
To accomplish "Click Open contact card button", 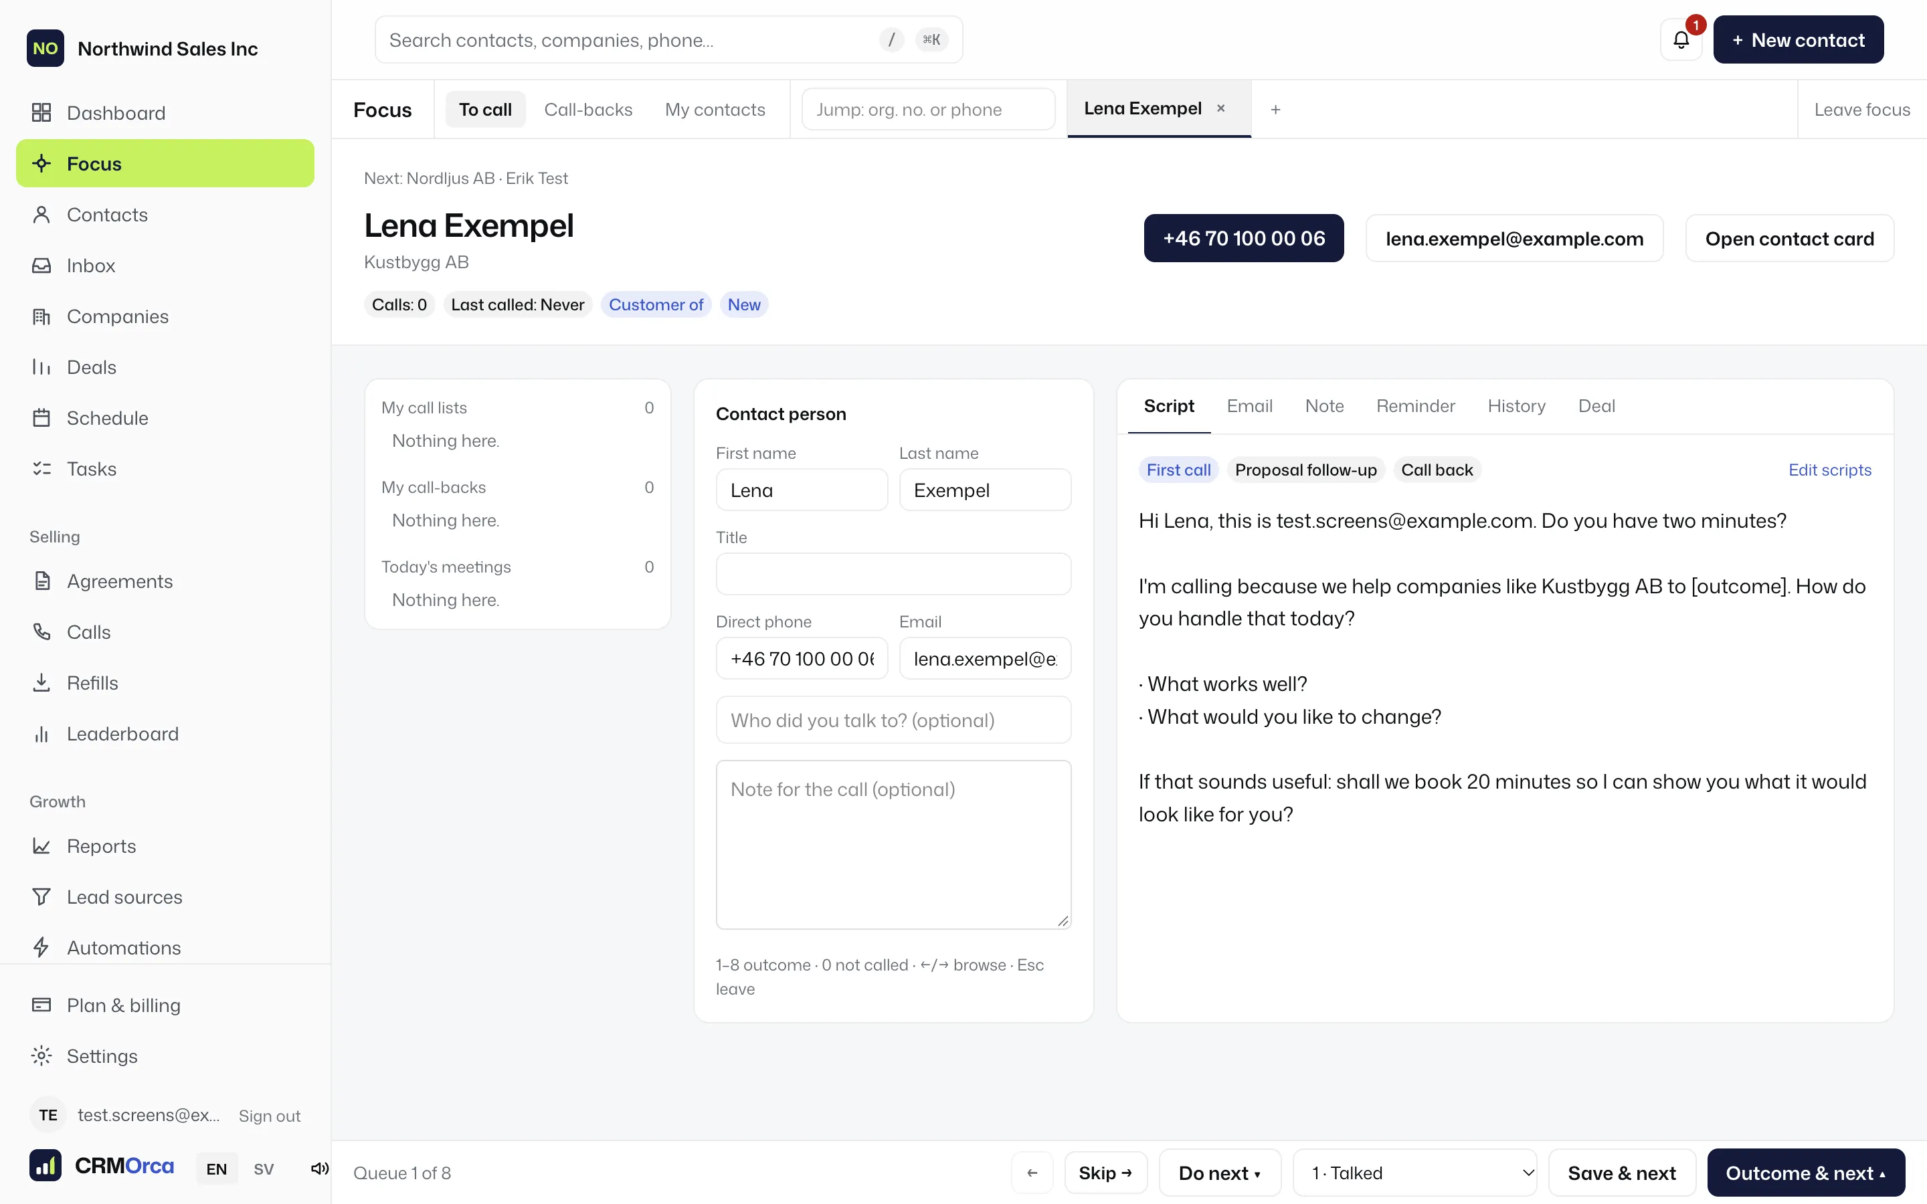I will click(x=1789, y=238).
